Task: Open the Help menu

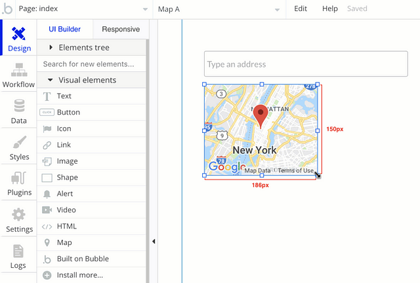Action: coord(329,9)
